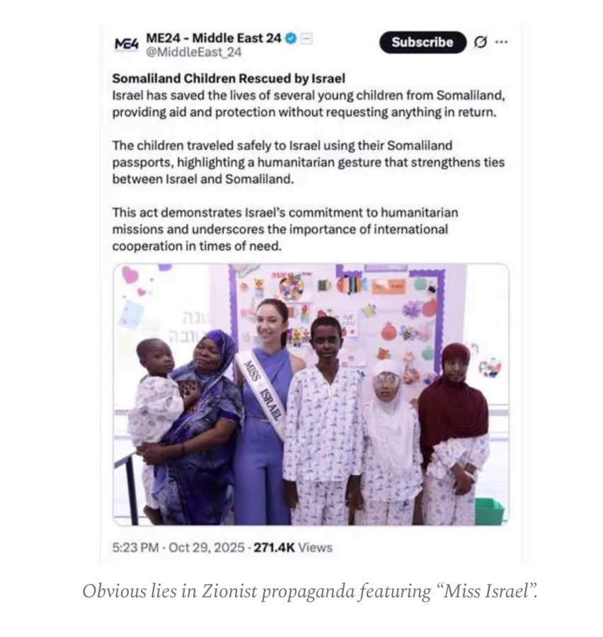Click the green bin in the photo corner
The width and height of the screenshot is (603, 637).
click(x=489, y=510)
